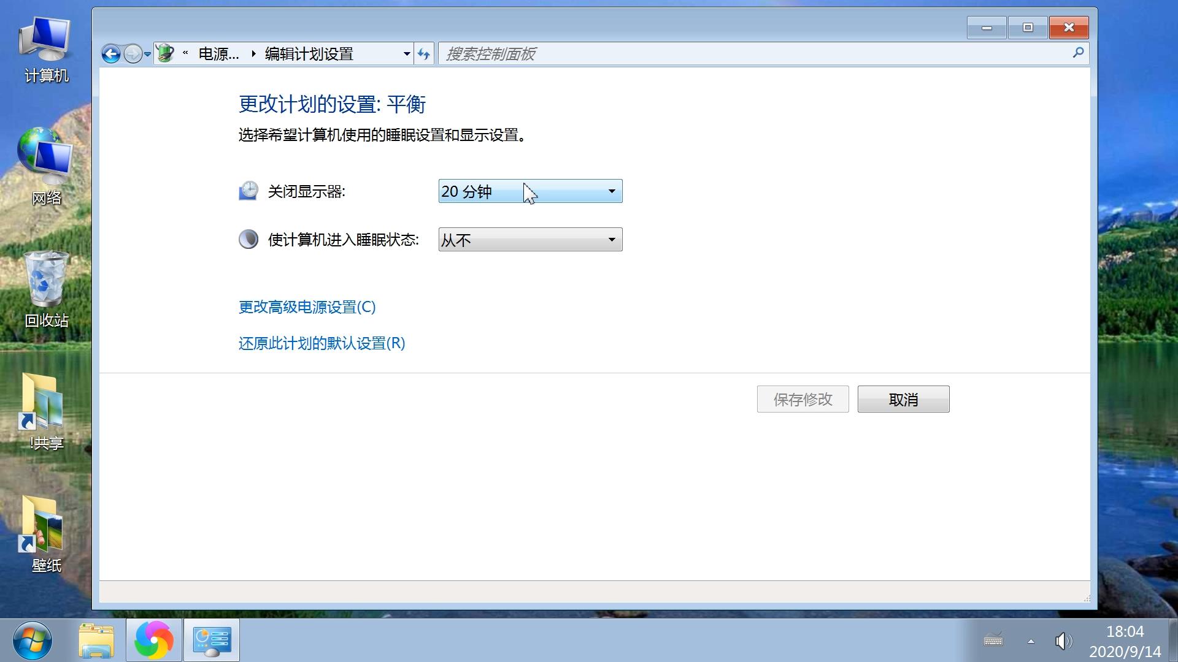1178x662 pixels.
Task: Click the 电源... breadcrumb item
Action: [x=218, y=54]
